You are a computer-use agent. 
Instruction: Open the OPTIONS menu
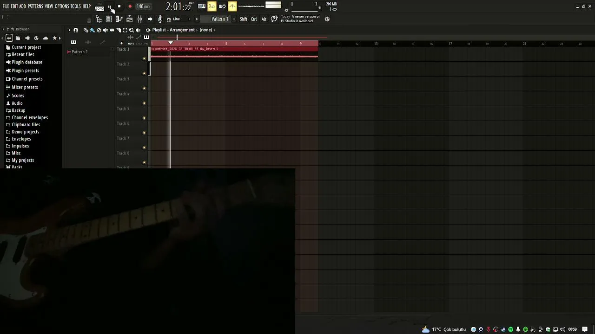click(62, 6)
